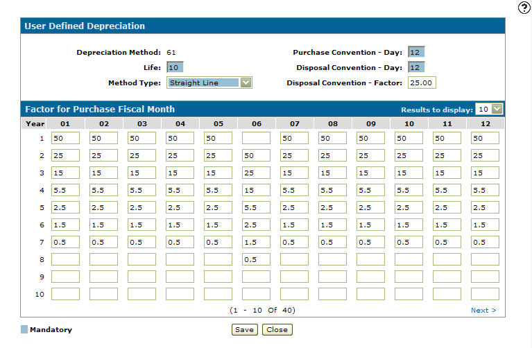Open the Results to display dropdown
Viewport: 532px width, 348px height.
coord(489,110)
